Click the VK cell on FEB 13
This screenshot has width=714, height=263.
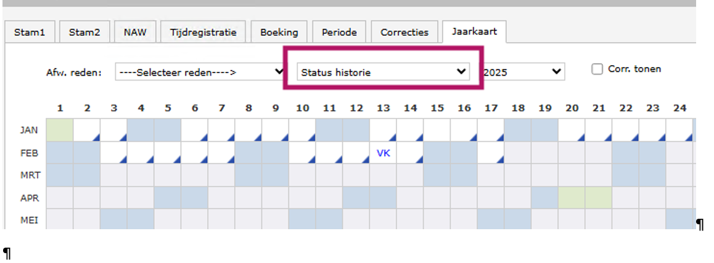tap(383, 153)
